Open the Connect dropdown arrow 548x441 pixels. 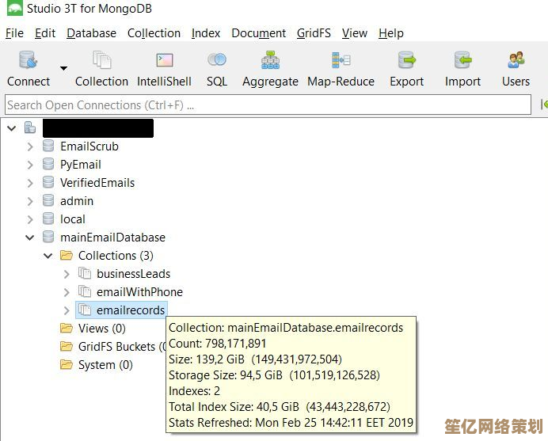[x=63, y=69]
